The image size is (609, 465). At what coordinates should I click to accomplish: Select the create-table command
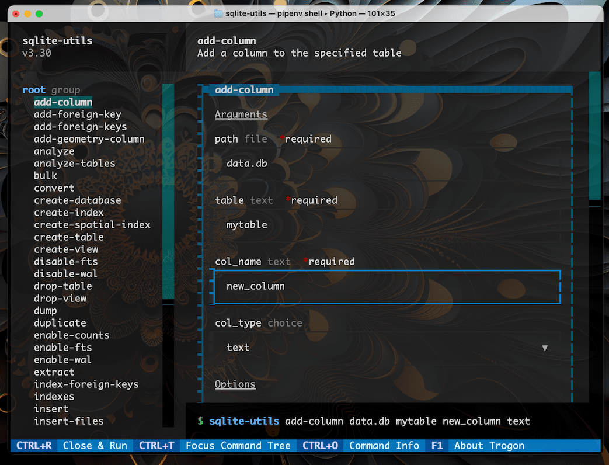[x=68, y=237]
